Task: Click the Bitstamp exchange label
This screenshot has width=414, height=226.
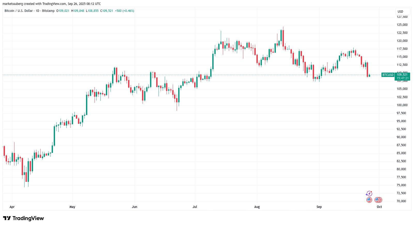Action: pyautogui.click(x=49, y=11)
